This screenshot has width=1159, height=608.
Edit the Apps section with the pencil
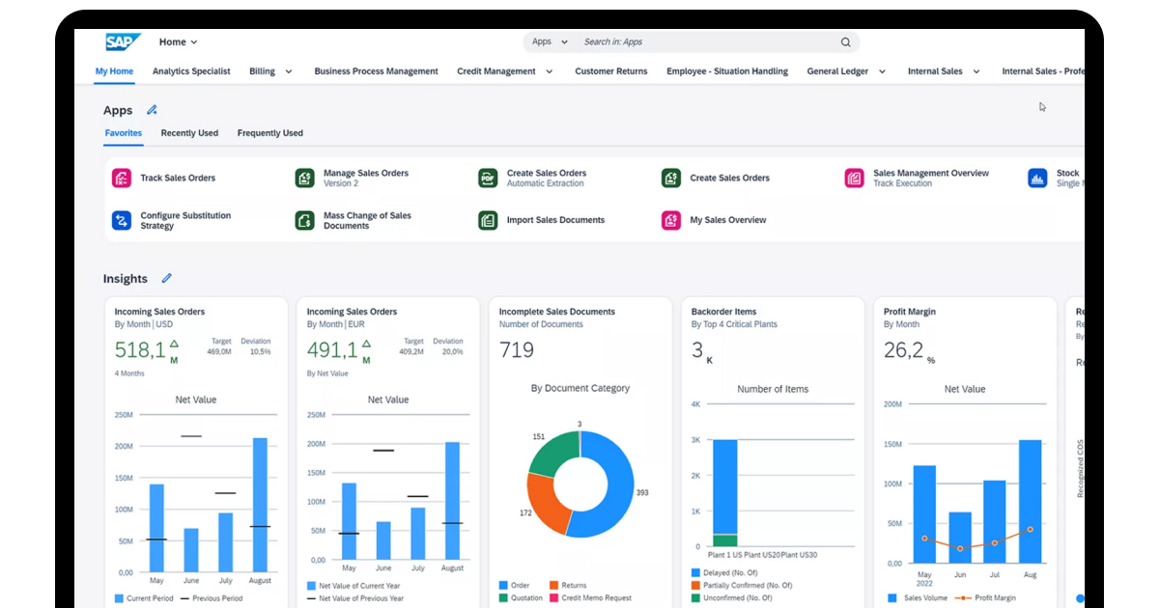point(152,110)
